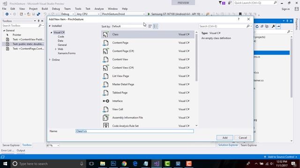The height and width of the screenshot is (168, 300).
Task: Pin the Toolbox panel
Action: (38, 21)
